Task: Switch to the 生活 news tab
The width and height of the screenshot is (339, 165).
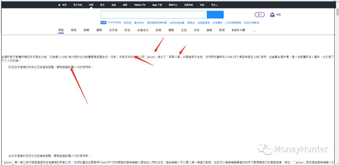Action: coord(184,30)
